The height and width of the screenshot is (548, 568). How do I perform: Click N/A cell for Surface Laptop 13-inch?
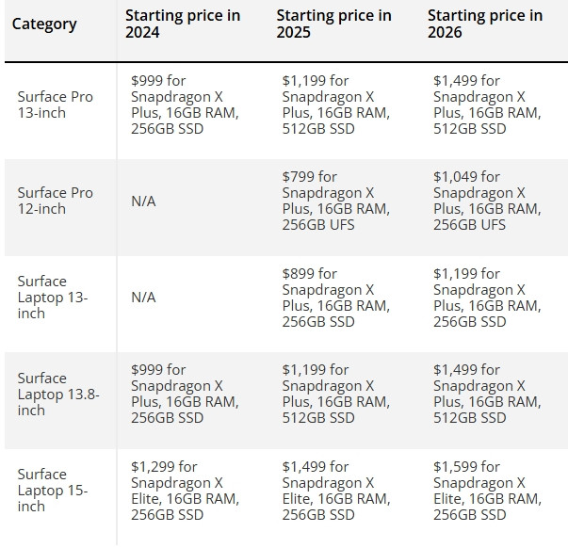(143, 298)
